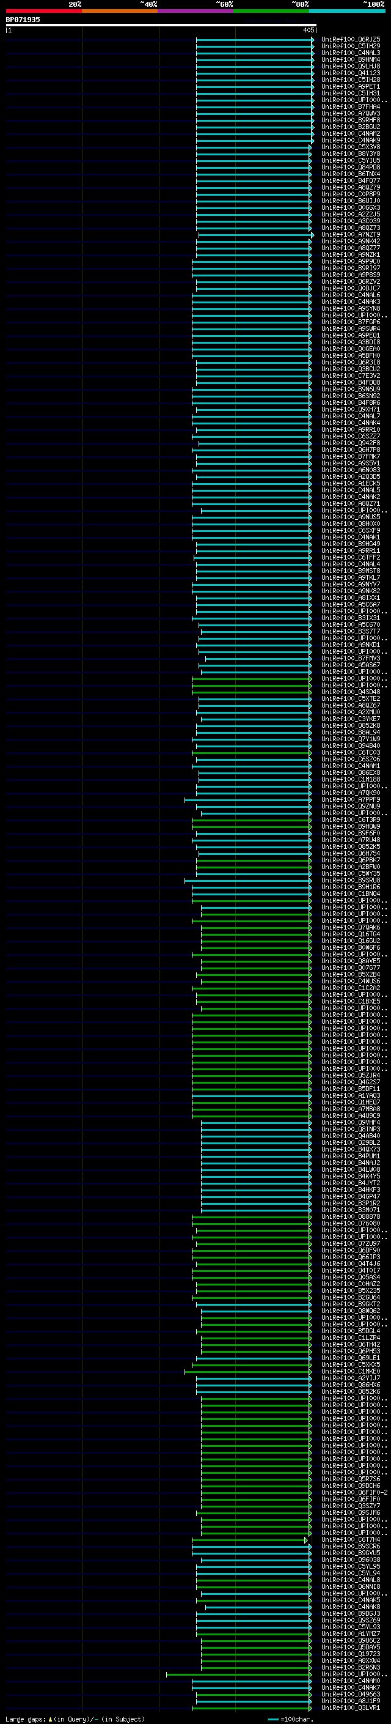Click UniRef100_C4NAK9 label
391x1724 pixels.
click(351, 141)
